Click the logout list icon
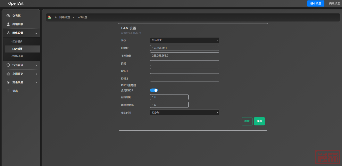The image size is (342, 166). (x=8, y=91)
